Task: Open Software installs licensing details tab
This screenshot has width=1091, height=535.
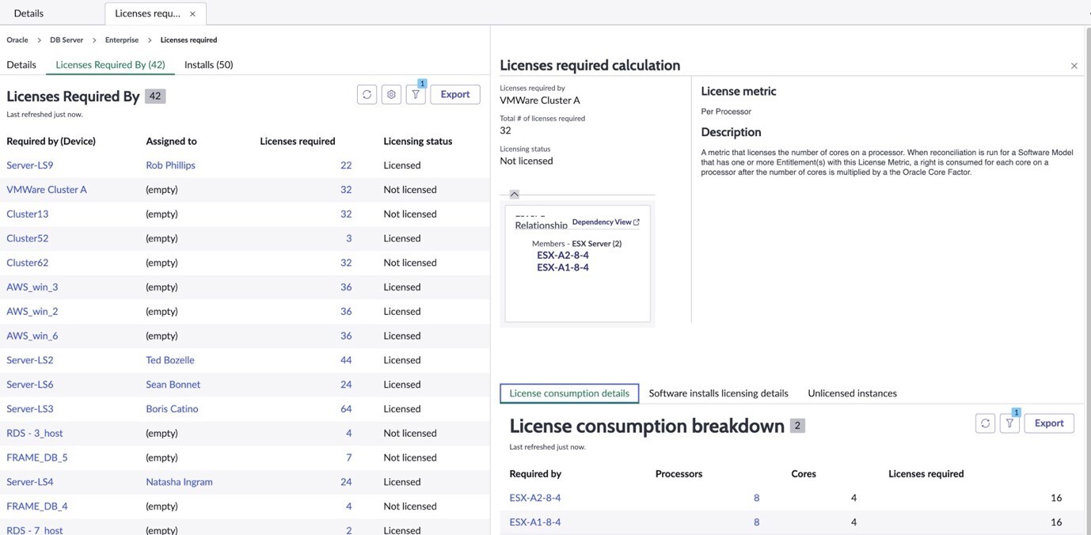Action: [x=718, y=393]
